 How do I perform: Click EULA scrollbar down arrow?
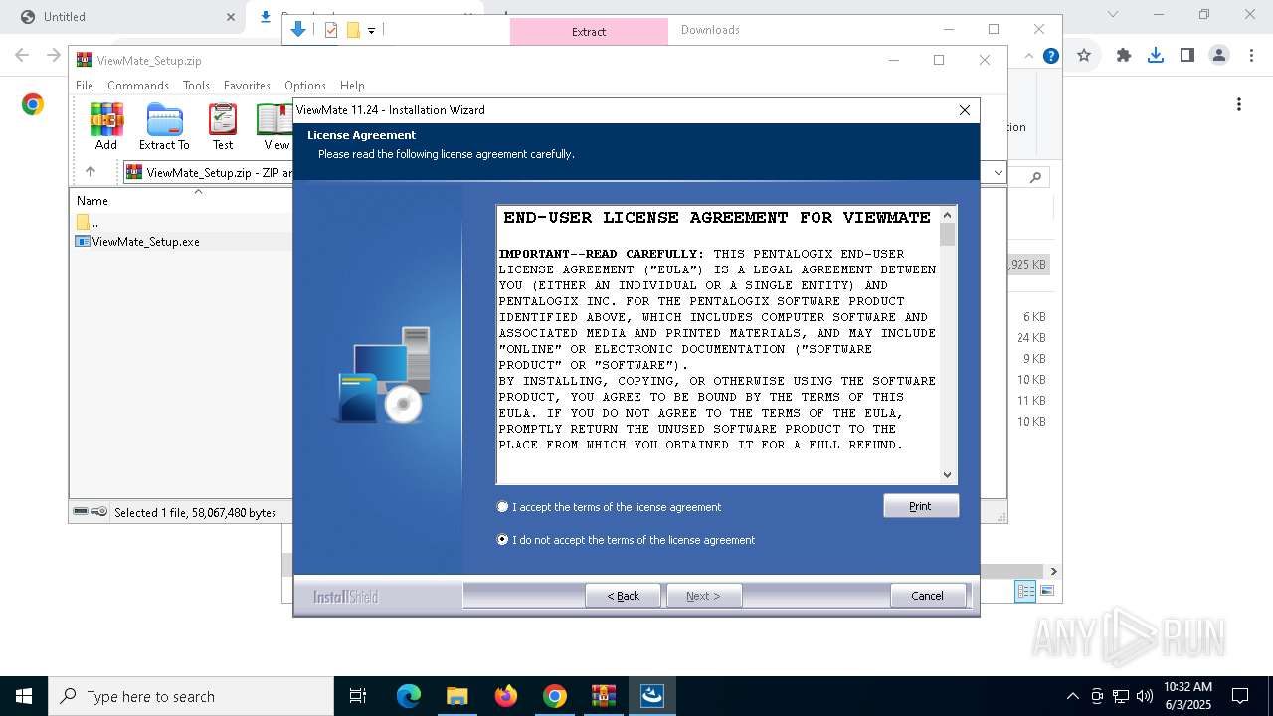click(947, 475)
